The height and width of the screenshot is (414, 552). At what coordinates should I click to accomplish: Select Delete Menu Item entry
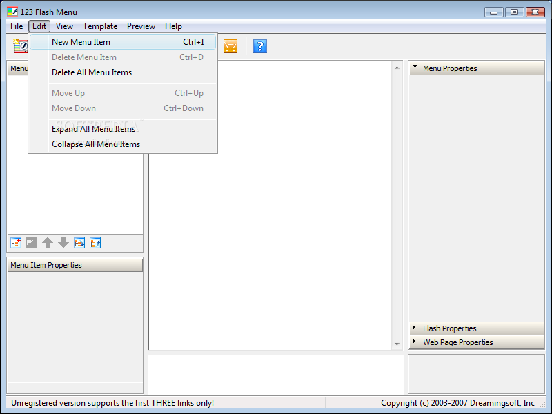(123, 57)
